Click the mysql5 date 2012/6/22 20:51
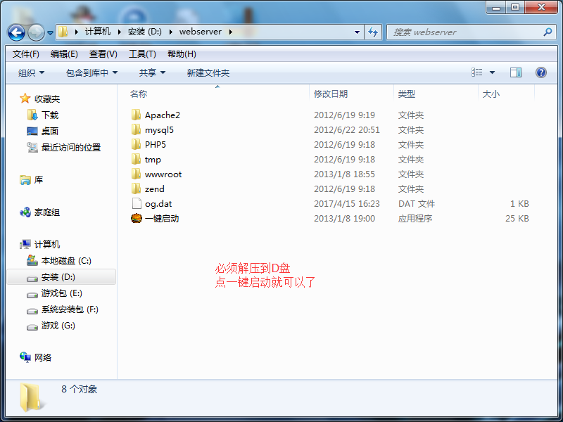563x422 pixels. [347, 130]
